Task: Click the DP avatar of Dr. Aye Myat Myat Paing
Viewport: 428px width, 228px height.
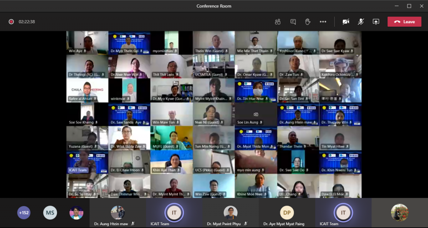Action: click(287, 213)
